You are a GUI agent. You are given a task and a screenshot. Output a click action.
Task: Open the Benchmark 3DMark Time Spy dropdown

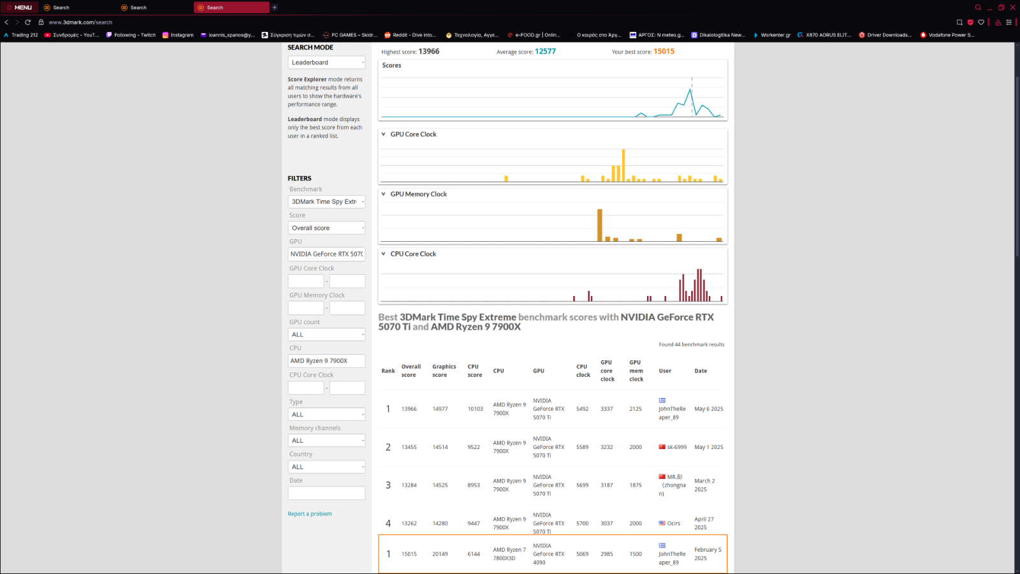(326, 202)
